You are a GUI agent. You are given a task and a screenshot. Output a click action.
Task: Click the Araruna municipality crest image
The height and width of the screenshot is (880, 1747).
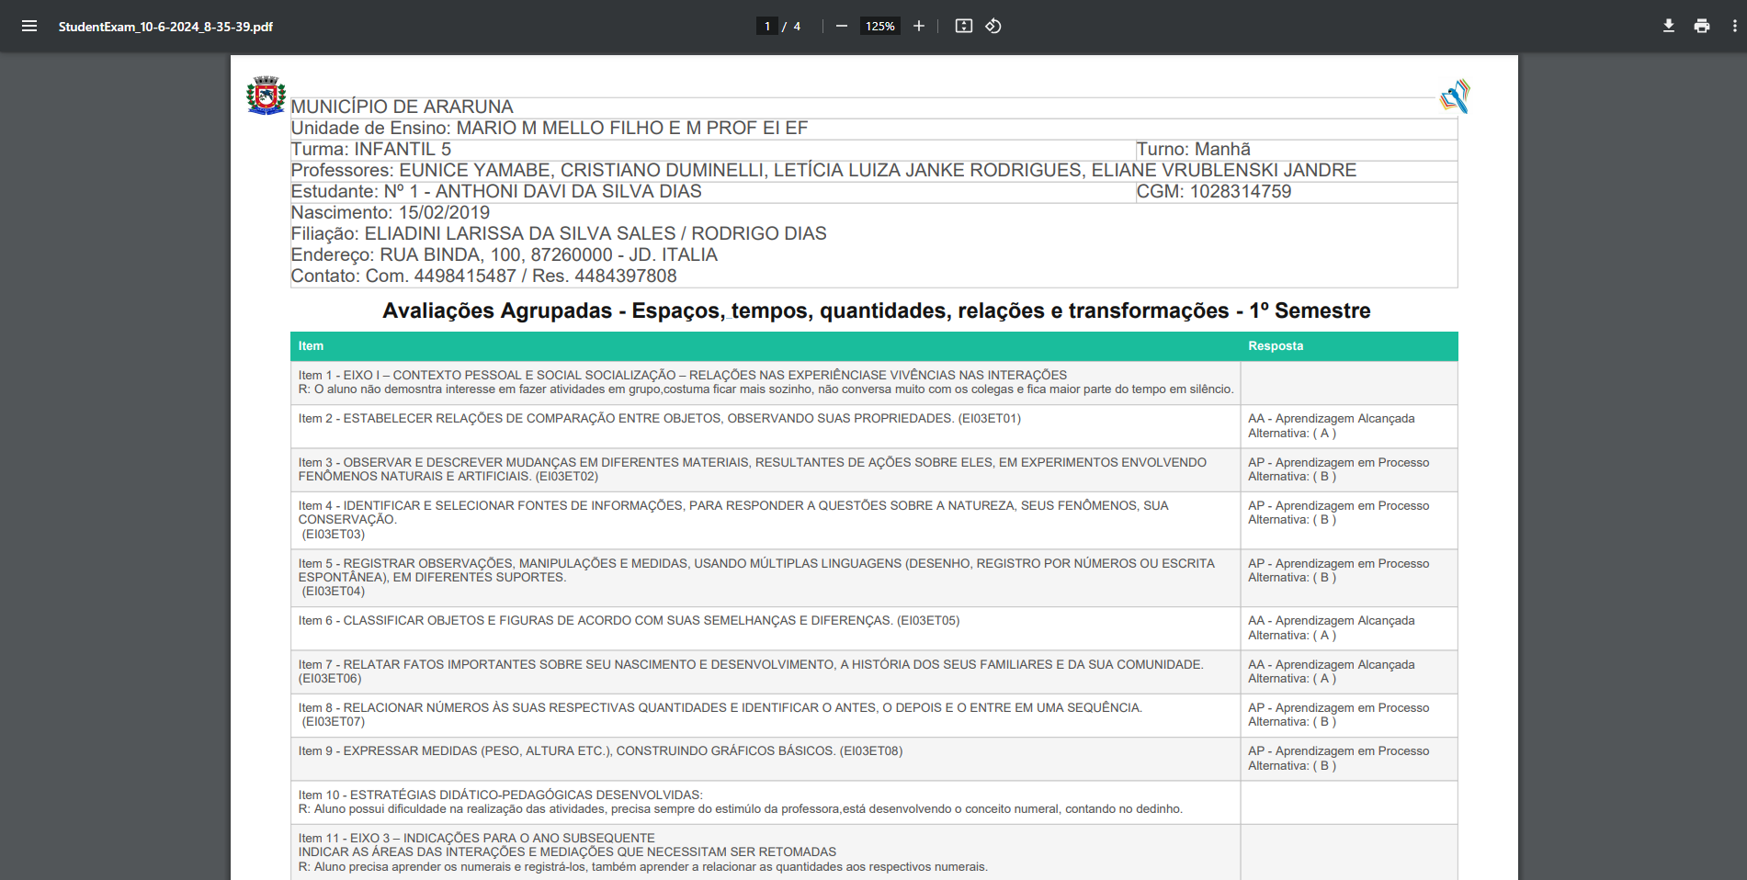pyautogui.click(x=267, y=96)
